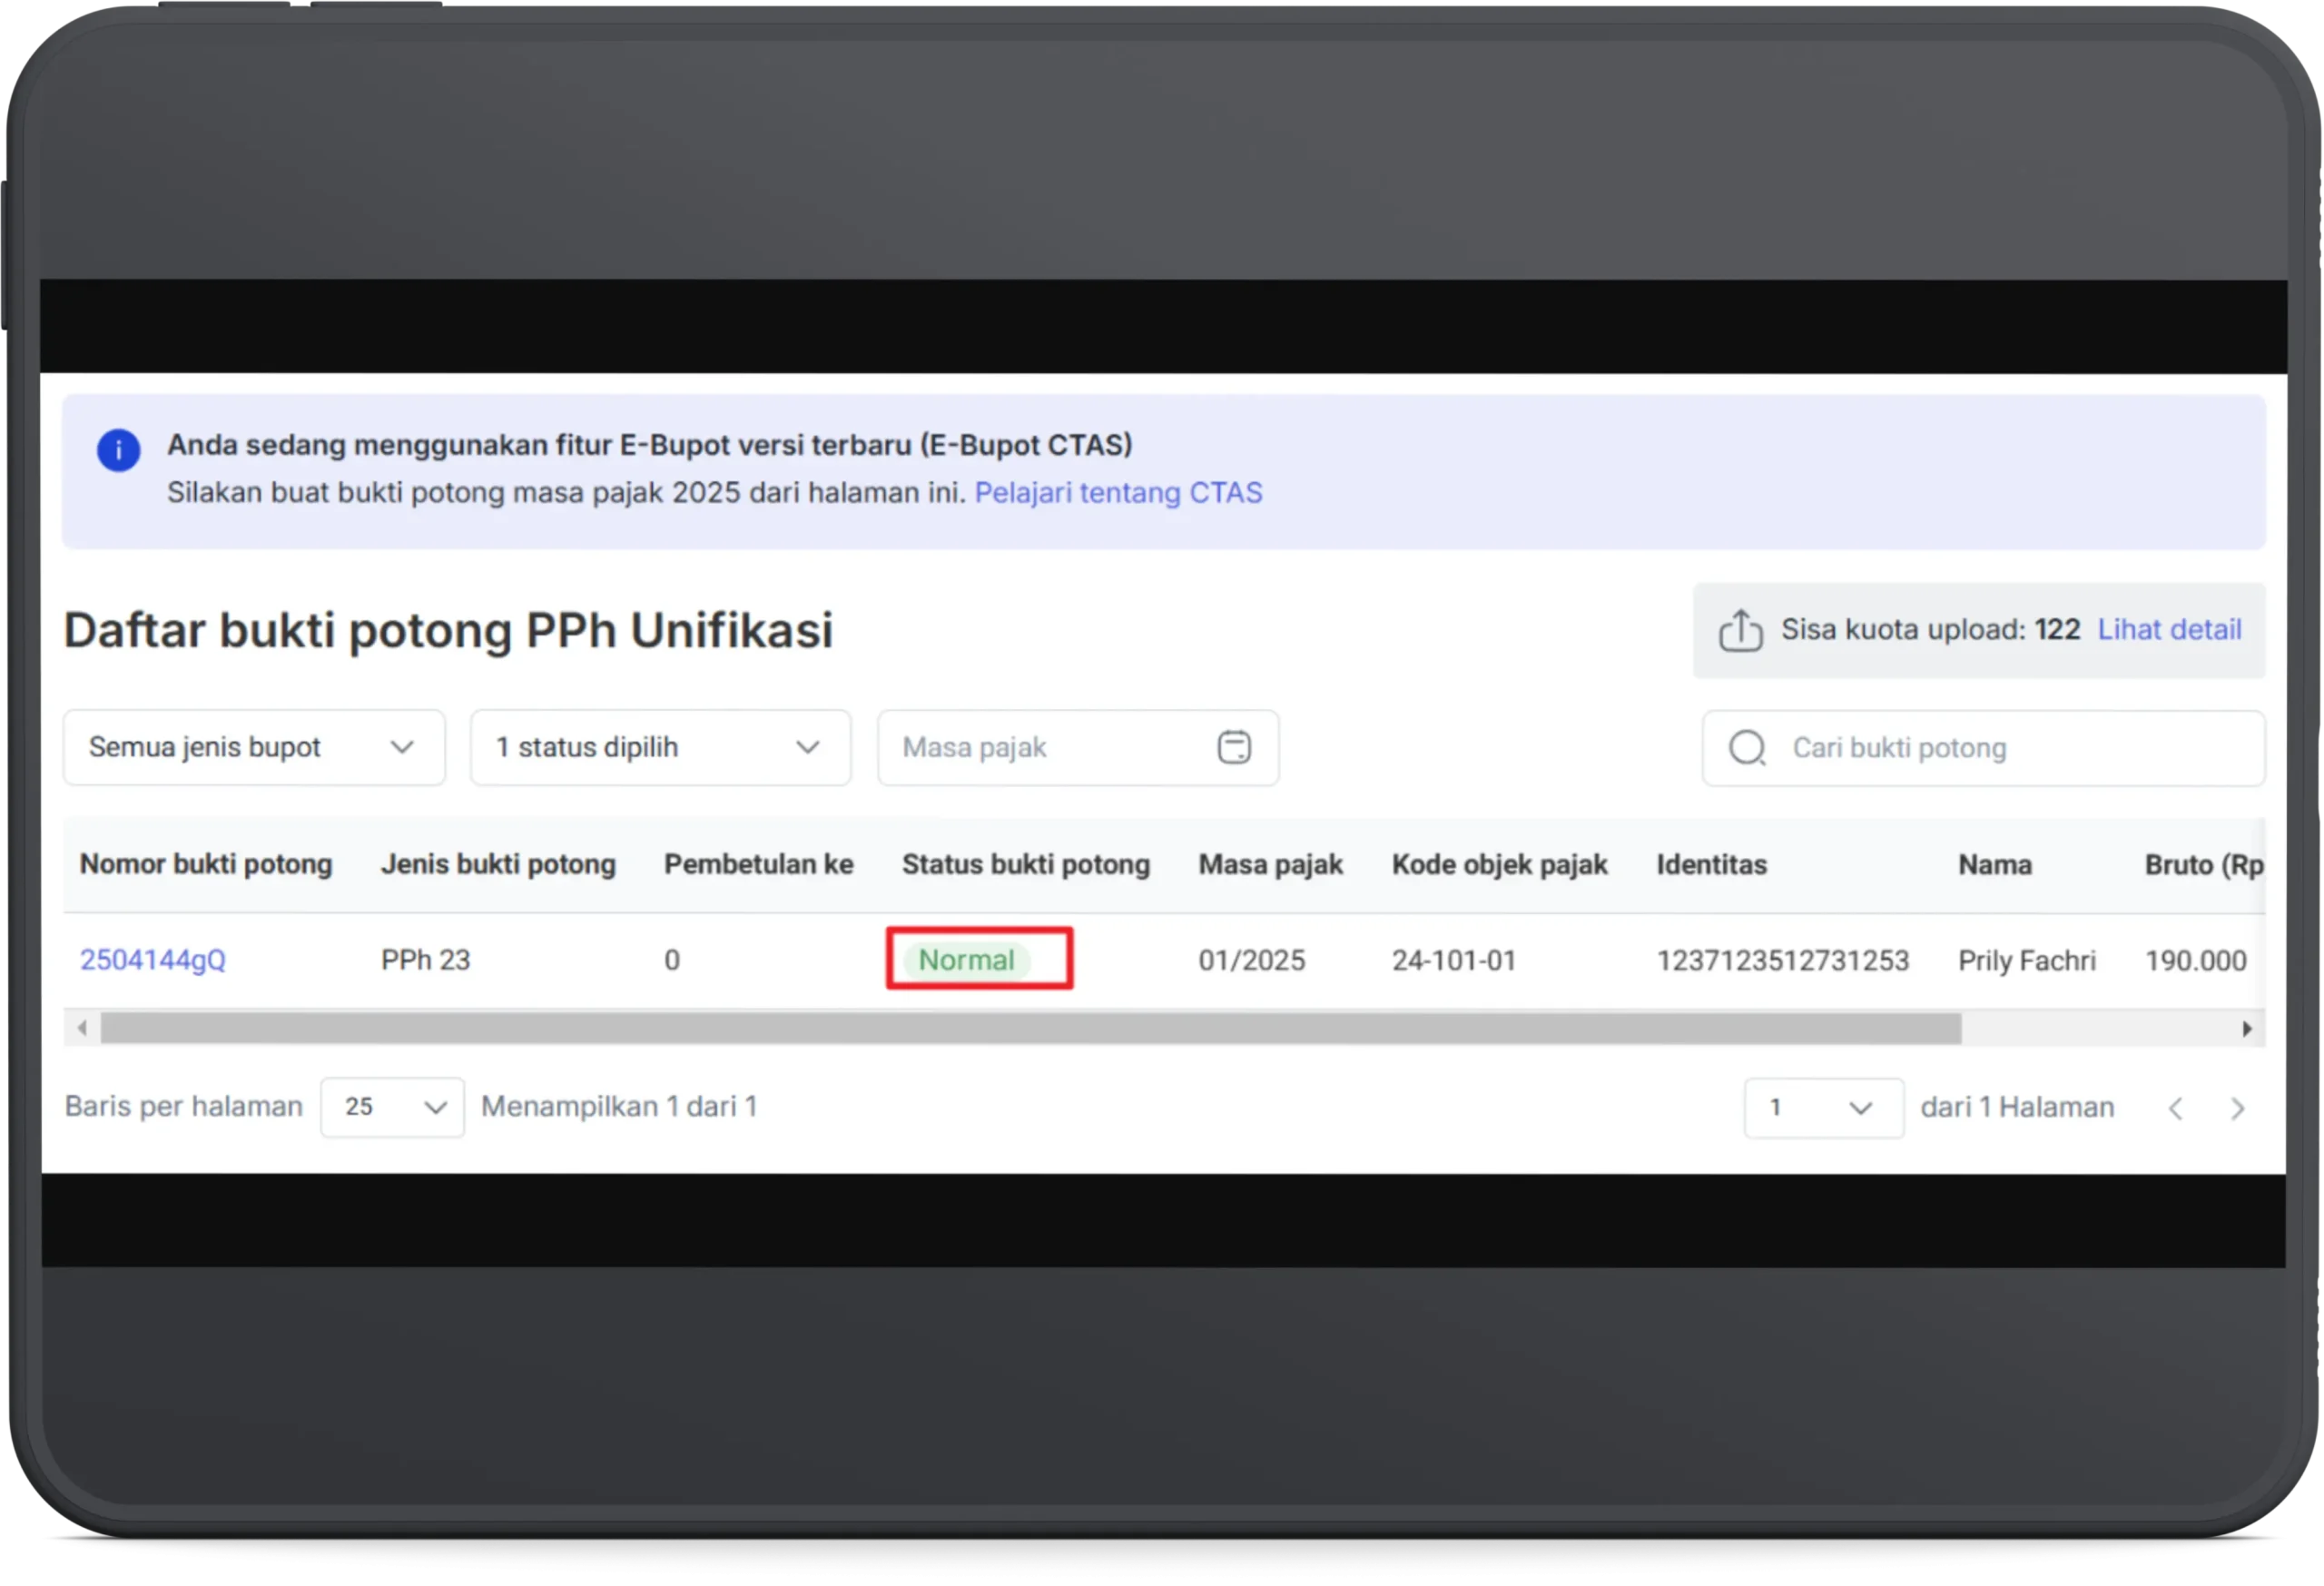Viewport: 2324px width, 1586px height.
Task: Click the upload quota icon
Action: coord(1740,631)
